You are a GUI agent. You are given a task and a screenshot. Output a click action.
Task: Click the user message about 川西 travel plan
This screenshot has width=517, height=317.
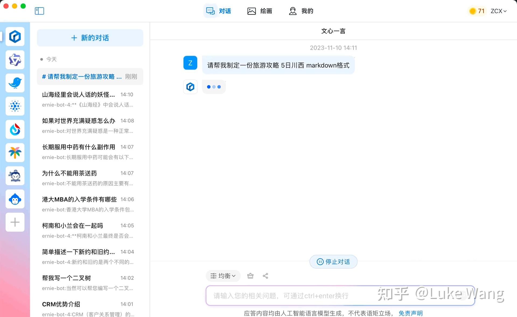(x=278, y=65)
